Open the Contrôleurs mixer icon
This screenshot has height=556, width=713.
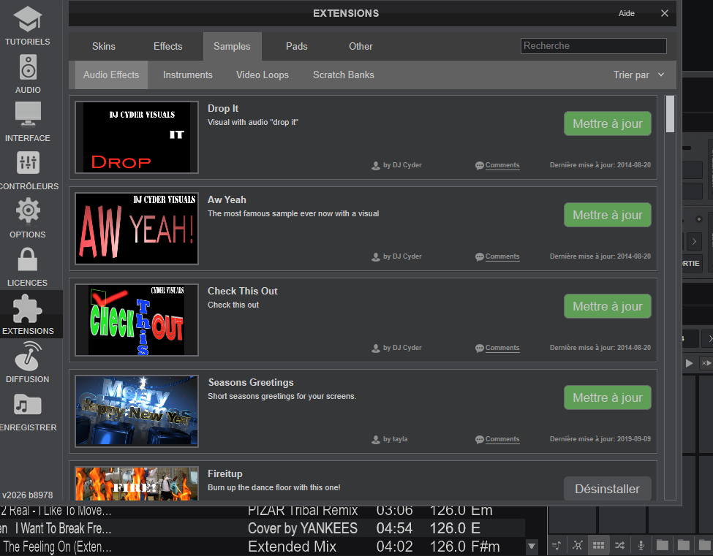coord(28,170)
